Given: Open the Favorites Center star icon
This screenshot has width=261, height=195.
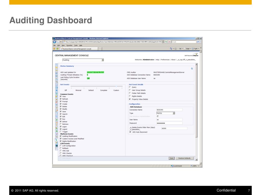Looking at the screenshot, I should 54,49.
